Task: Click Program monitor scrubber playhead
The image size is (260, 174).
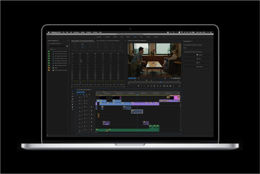Action: coord(160,82)
